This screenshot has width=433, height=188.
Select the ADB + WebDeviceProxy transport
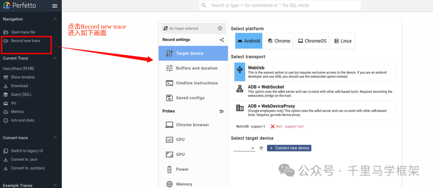pos(315,110)
